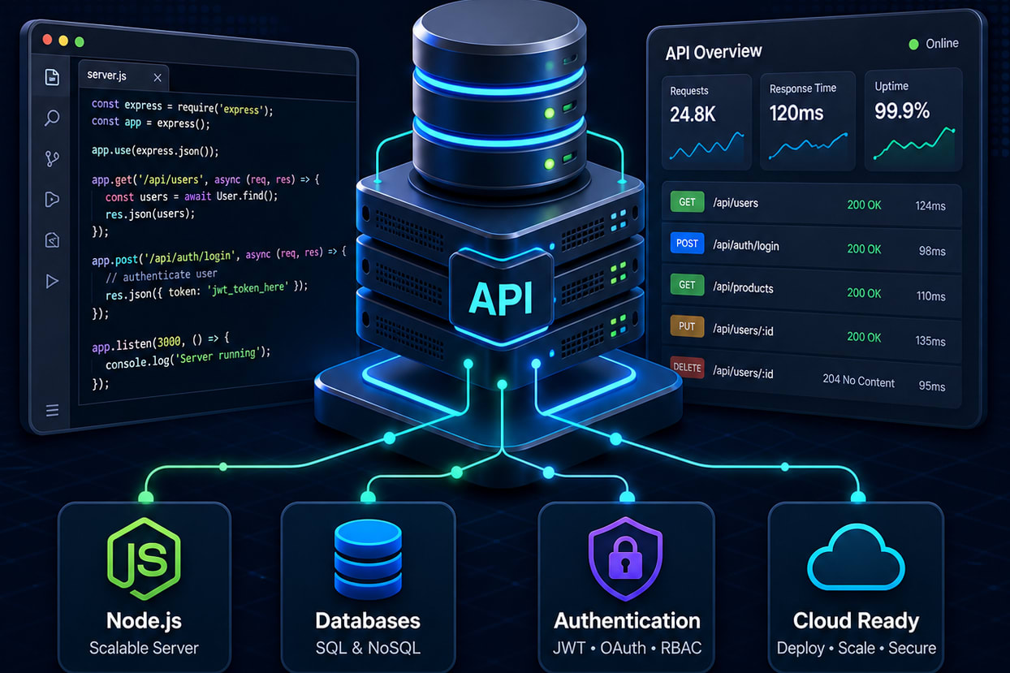Click the Requests line chart sparkline
1010x673 pixels.
[x=706, y=147]
